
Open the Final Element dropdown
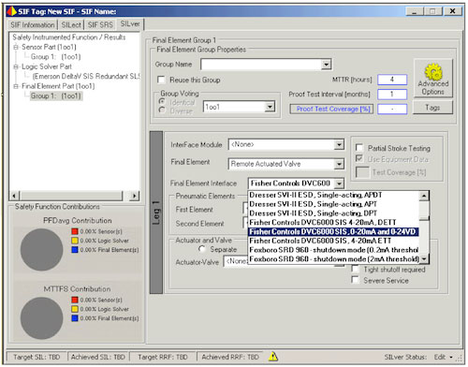point(339,164)
